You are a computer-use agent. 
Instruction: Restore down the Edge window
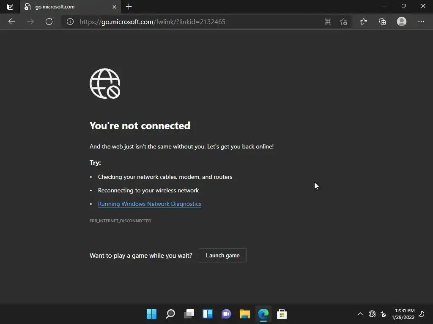pos(404,6)
